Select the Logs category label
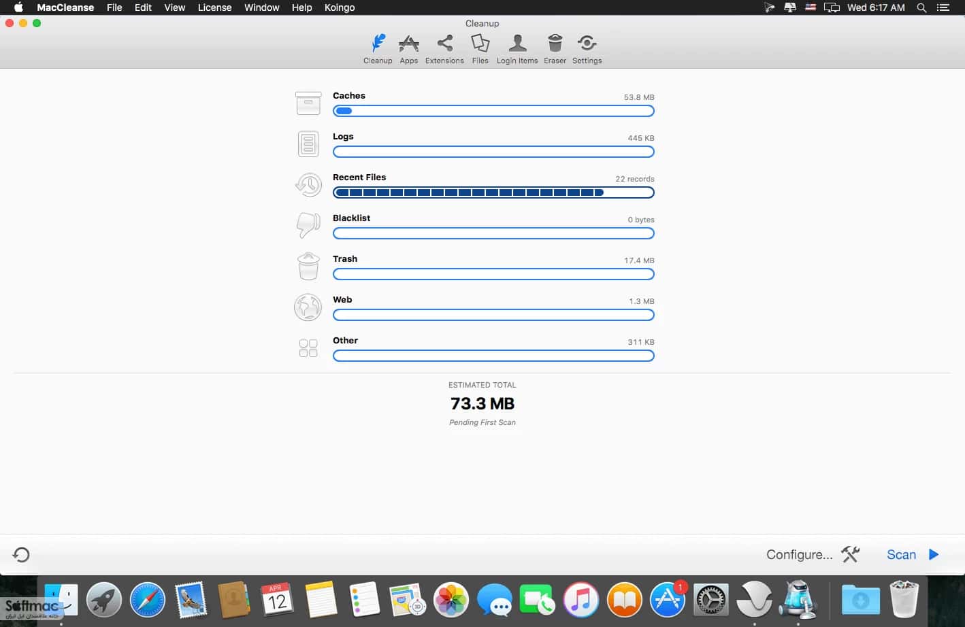Image resolution: width=965 pixels, height=627 pixels. click(x=343, y=137)
